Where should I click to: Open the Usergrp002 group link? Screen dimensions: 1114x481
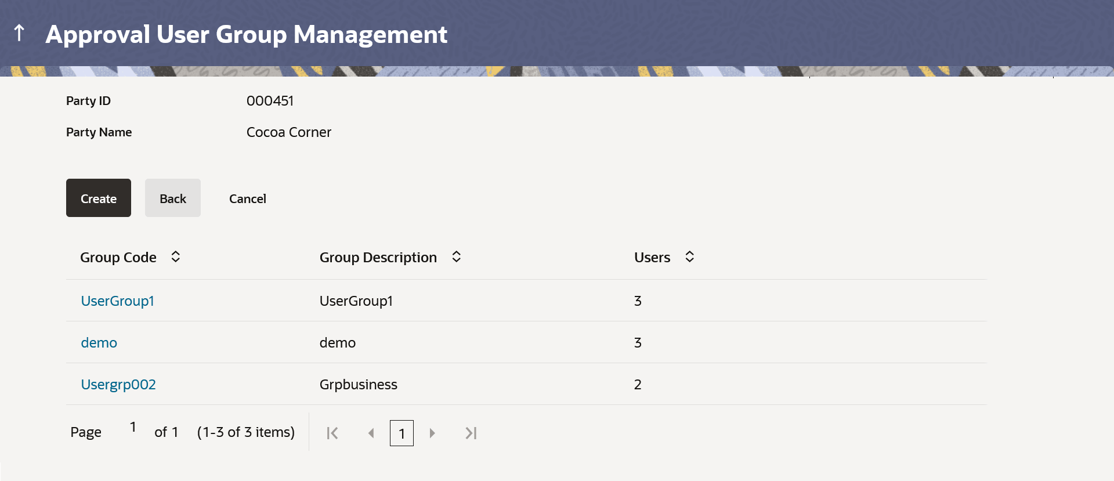point(118,385)
